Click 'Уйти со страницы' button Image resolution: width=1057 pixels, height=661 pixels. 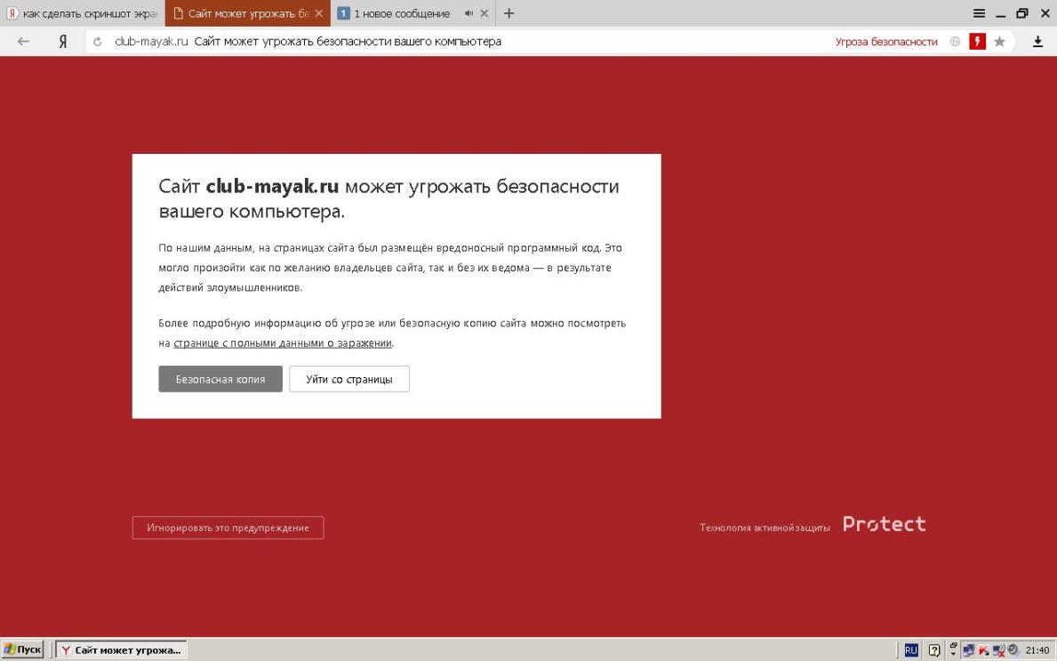pyautogui.click(x=349, y=379)
